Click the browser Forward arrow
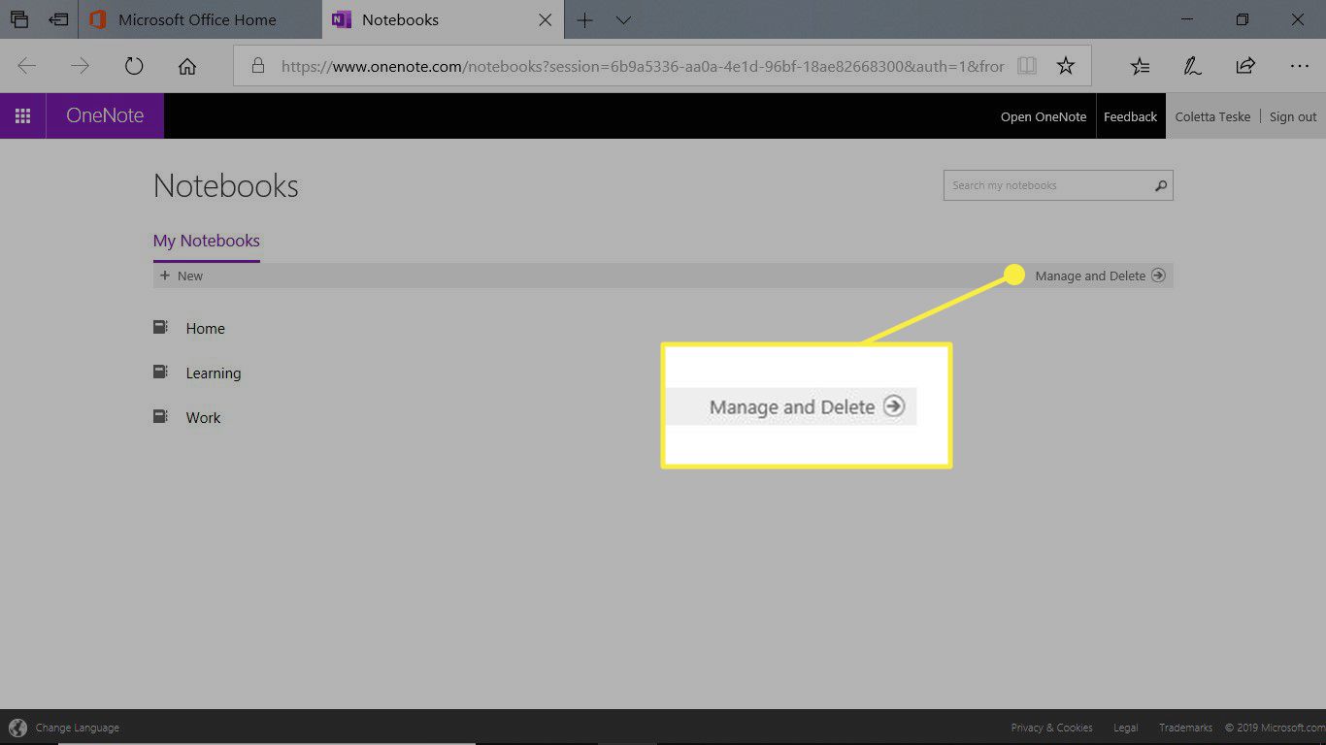The image size is (1326, 745). click(x=81, y=66)
